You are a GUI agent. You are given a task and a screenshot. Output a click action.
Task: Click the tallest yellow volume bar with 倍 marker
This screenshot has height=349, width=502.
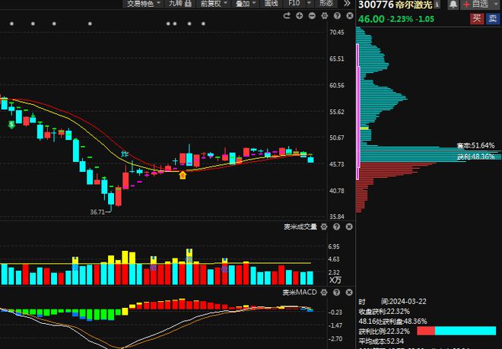(x=189, y=267)
